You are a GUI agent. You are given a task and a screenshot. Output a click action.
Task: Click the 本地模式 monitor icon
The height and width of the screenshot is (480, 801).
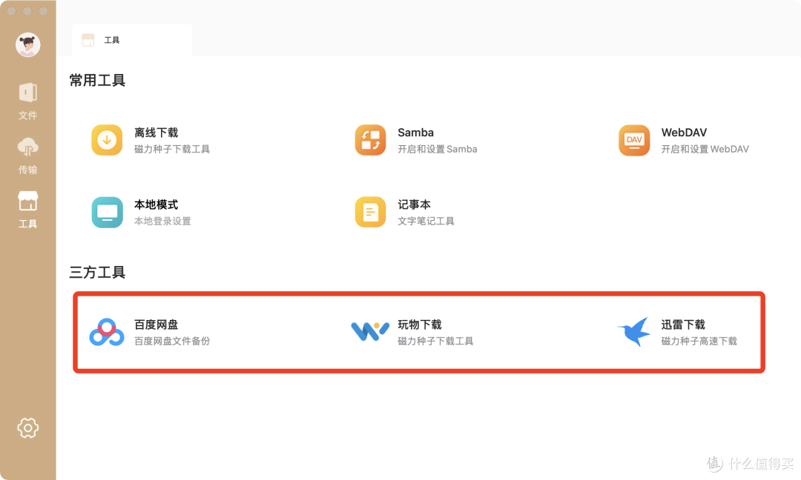[107, 212]
